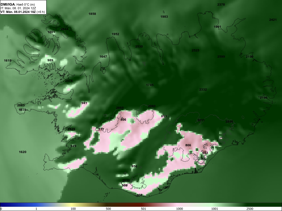Image resolution: width=282 pixels, height=211 pixels.
Task: Select the colour scale label 2500
Action: [250, 209]
